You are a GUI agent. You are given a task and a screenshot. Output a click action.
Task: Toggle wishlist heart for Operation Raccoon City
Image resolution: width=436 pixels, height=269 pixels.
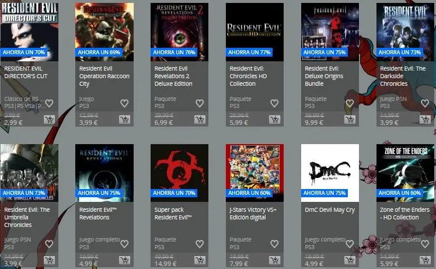point(124,103)
